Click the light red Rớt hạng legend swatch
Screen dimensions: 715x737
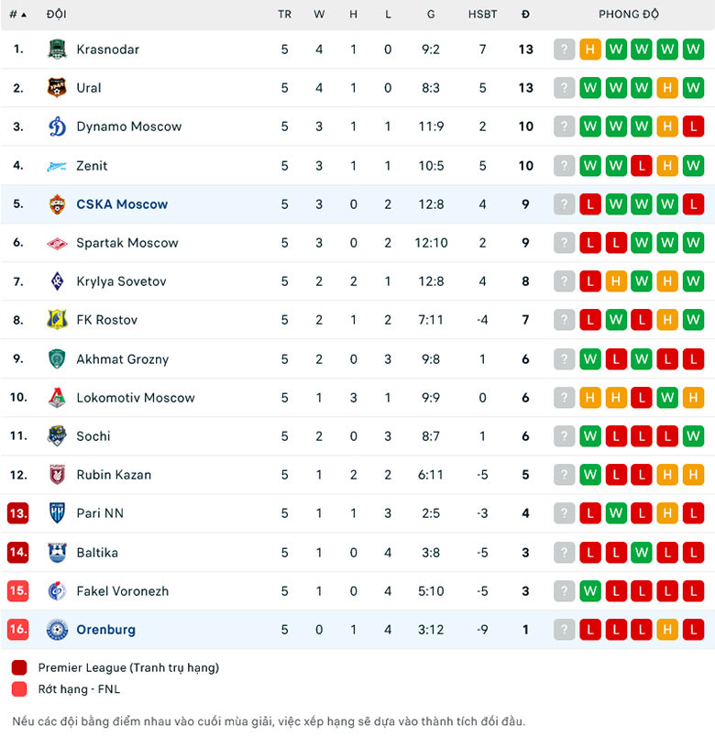click(x=19, y=688)
